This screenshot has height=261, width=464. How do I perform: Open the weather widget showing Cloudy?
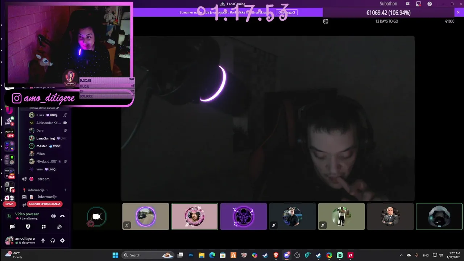point(14,255)
